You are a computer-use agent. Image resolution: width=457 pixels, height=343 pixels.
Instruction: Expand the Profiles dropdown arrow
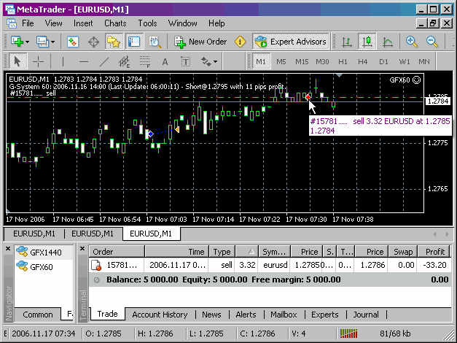52,42
